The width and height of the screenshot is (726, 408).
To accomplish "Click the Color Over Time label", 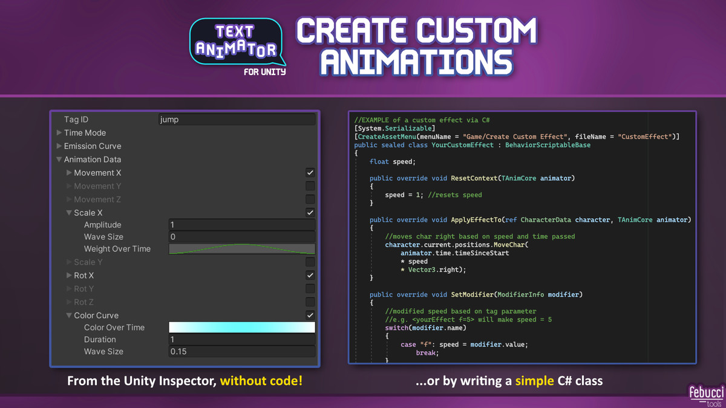I will pos(114,328).
